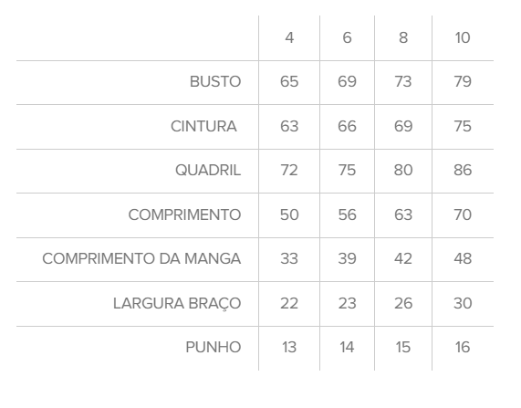Click the QUADRIL row label
The height and width of the screenshot is (408, 521).
208,171
